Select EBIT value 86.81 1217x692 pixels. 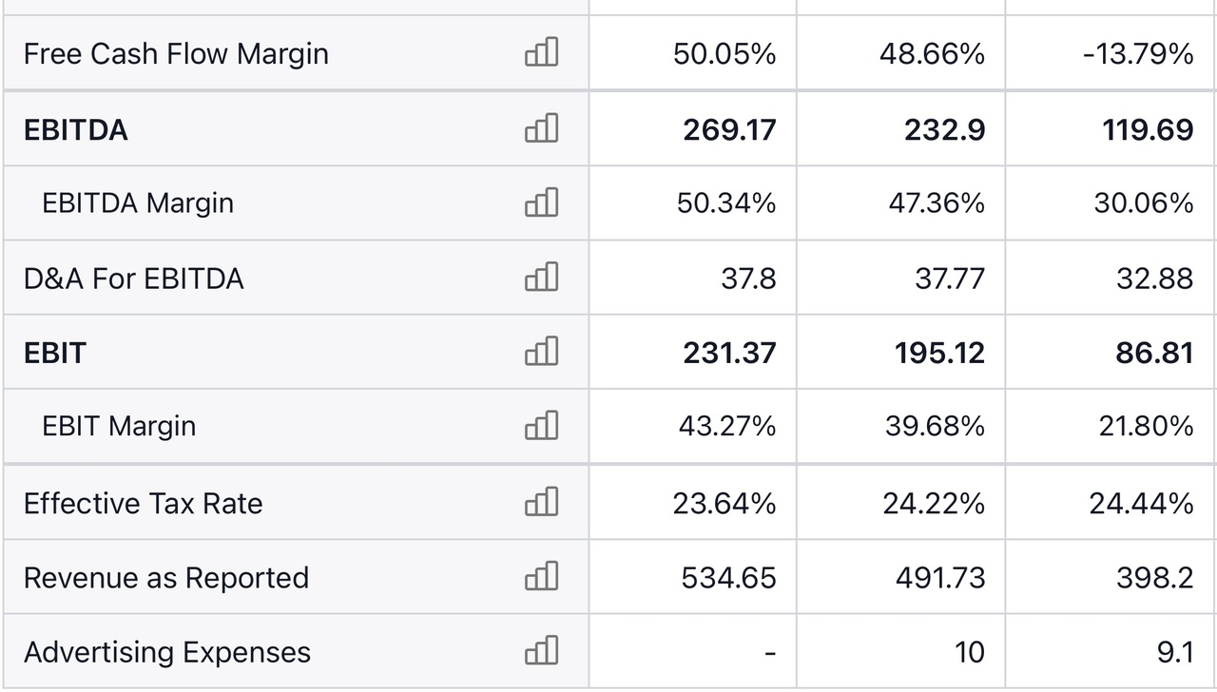[x=1154, y=353]
